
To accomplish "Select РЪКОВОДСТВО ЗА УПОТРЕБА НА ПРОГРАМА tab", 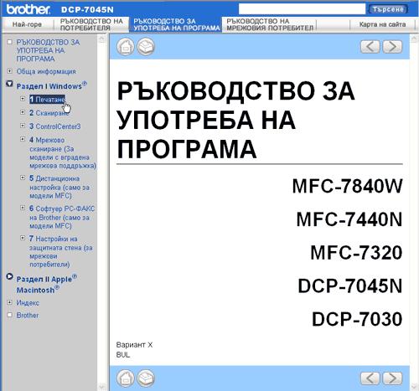I will point(176,24).
